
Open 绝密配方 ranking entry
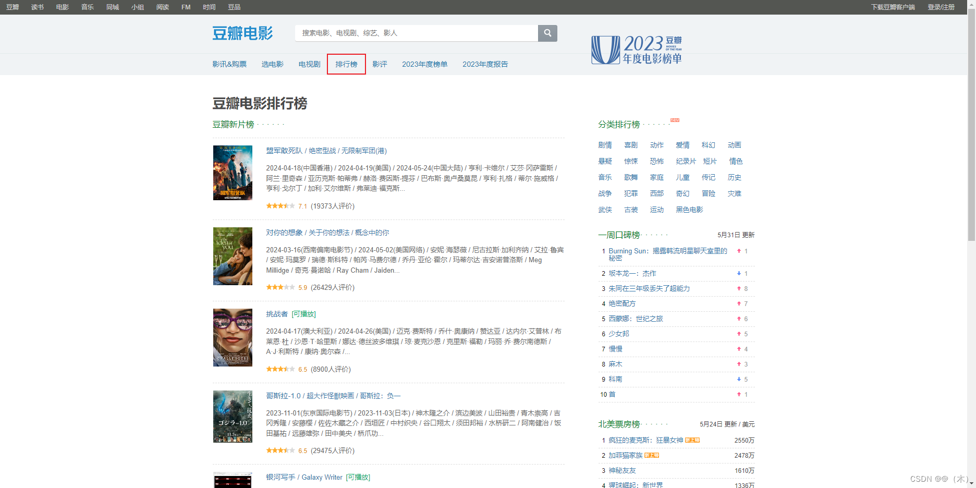point(622,303)
